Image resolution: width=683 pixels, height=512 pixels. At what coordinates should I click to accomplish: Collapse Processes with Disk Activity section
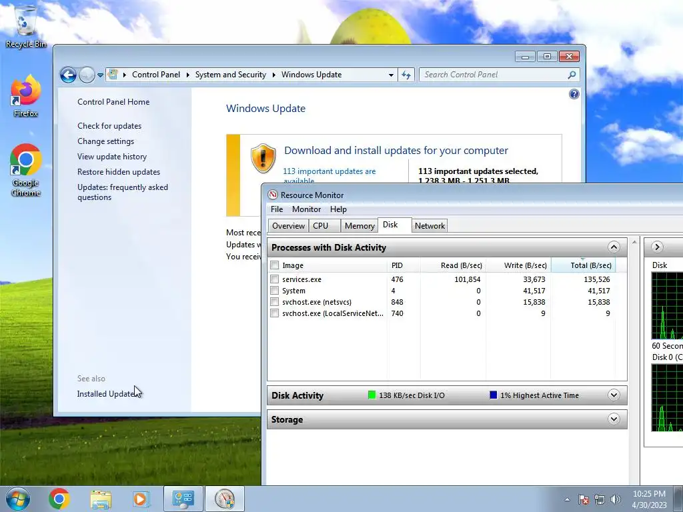pyautogui.click(x=614, y=247)
